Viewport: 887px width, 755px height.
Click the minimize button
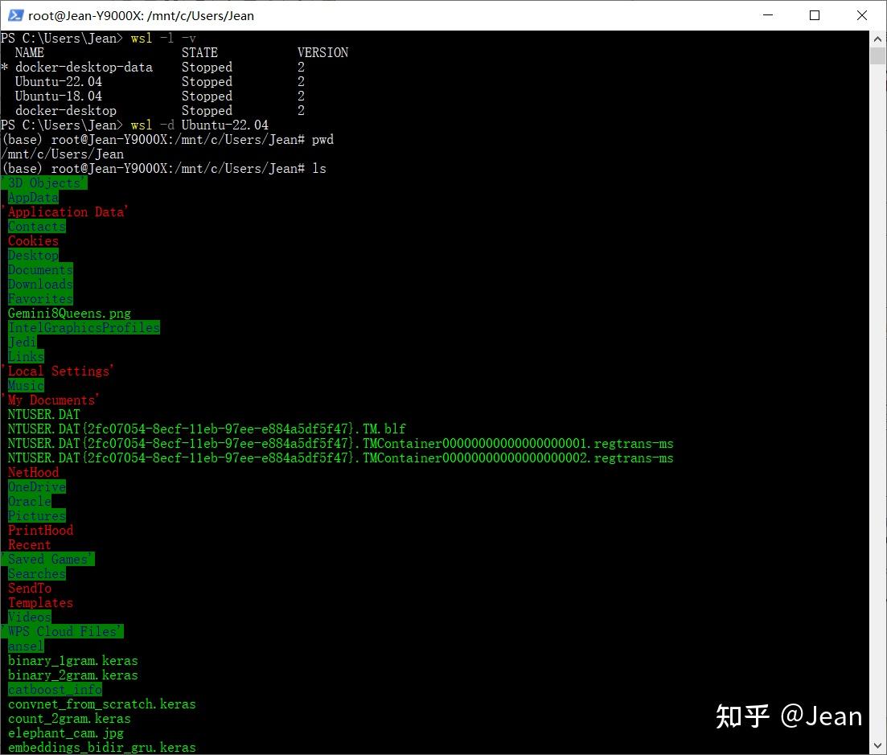[767, 15]
